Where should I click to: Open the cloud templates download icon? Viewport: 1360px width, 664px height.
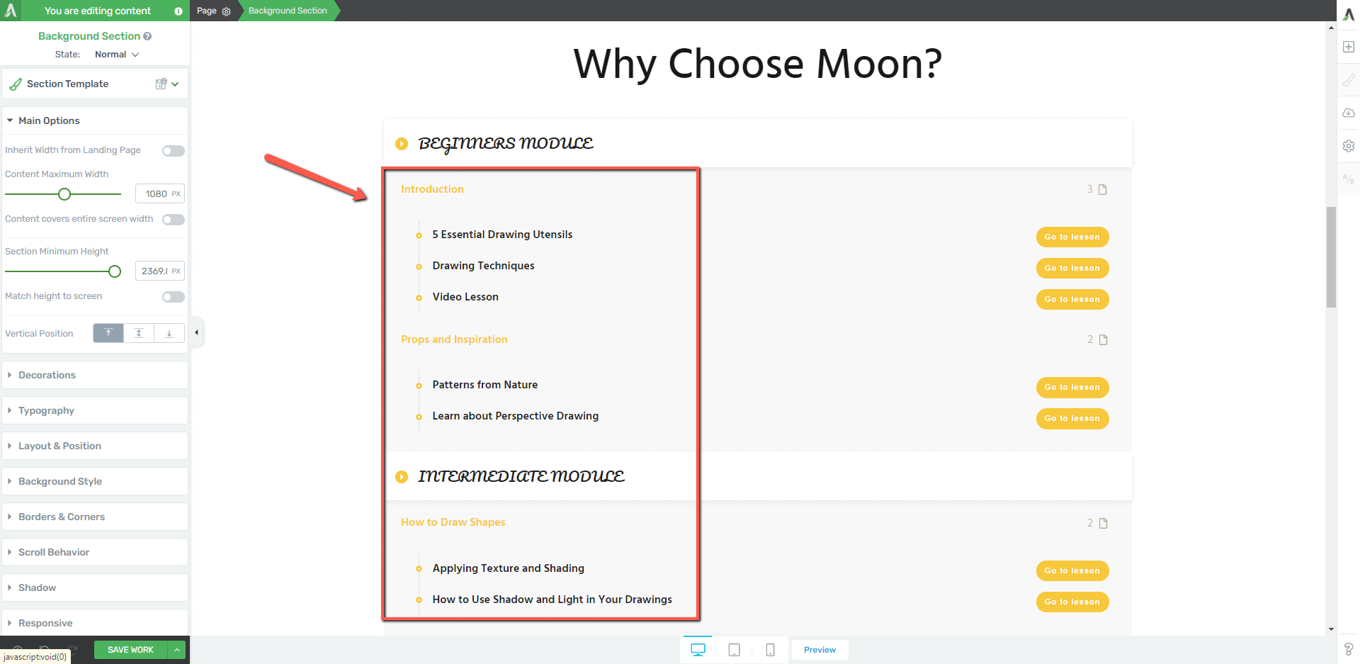(x=1349, y=113)
